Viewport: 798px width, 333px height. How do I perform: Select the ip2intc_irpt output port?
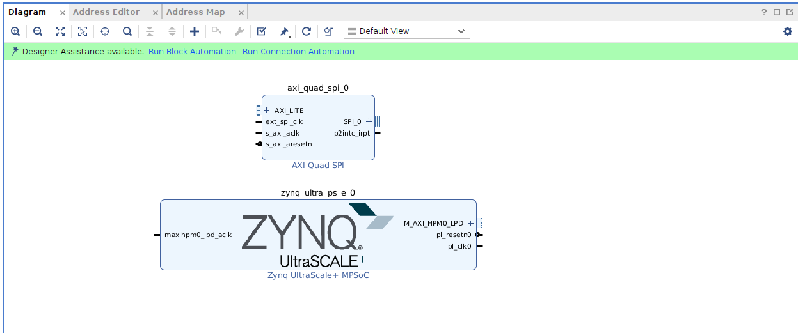[x=351, y=133]
